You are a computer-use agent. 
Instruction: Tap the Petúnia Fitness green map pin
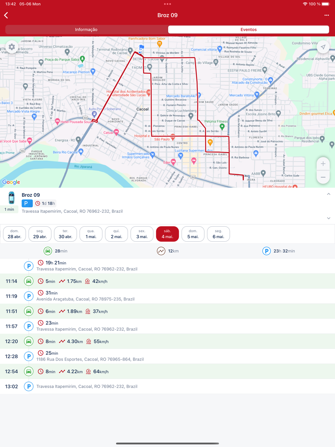pos(222,127)
